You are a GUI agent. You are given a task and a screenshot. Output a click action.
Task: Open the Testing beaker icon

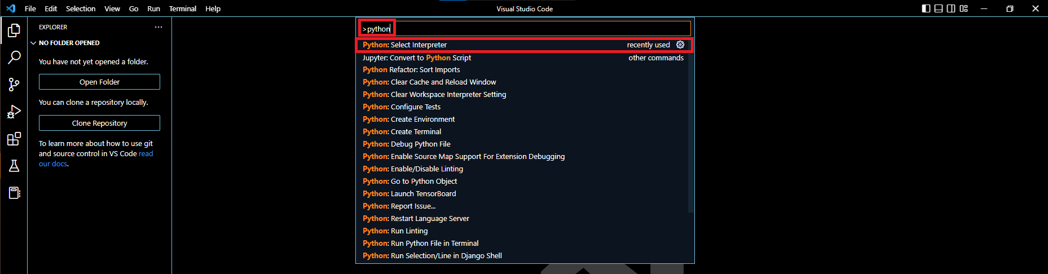(14, 166)
